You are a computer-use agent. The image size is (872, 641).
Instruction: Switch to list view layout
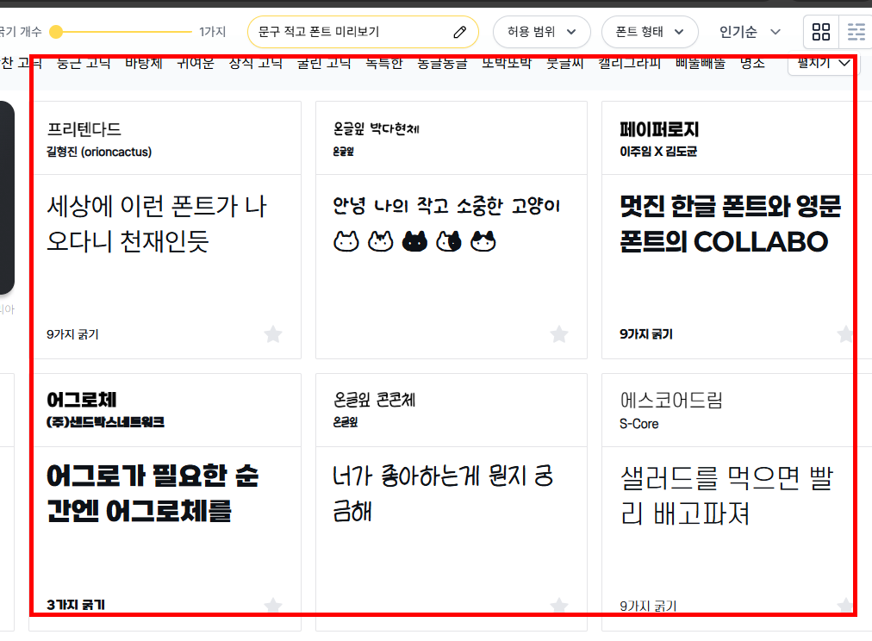[856, 32]
